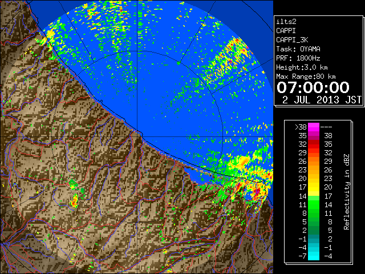
Task: Pick the orange legend band beside 26
Action: tap(314, 161)
